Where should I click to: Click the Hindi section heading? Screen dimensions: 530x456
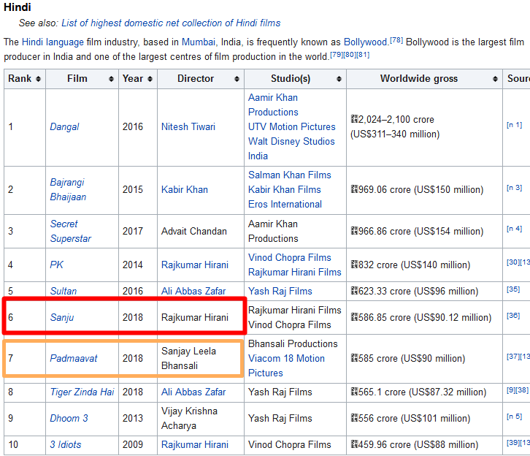pos(18,7)
